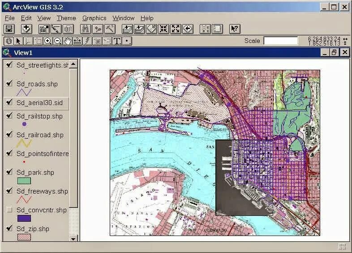Select the Pointer arrow tool
Viewport: 352px width, 253px height.
click(18, 41)
